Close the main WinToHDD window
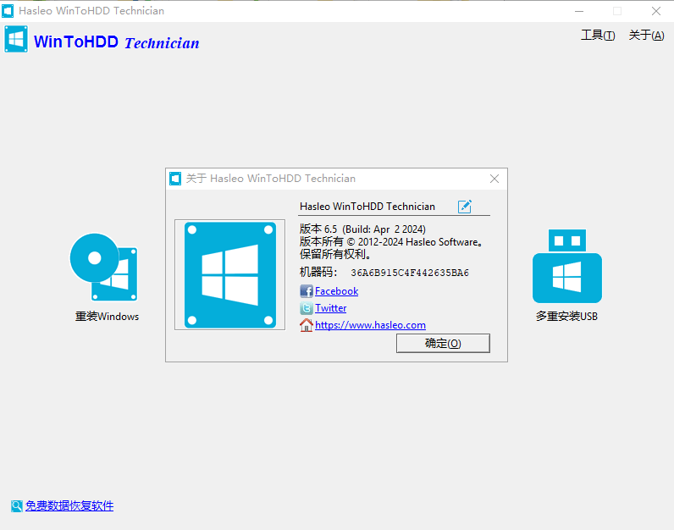The image size is (674, 530). tap(655, 11)
